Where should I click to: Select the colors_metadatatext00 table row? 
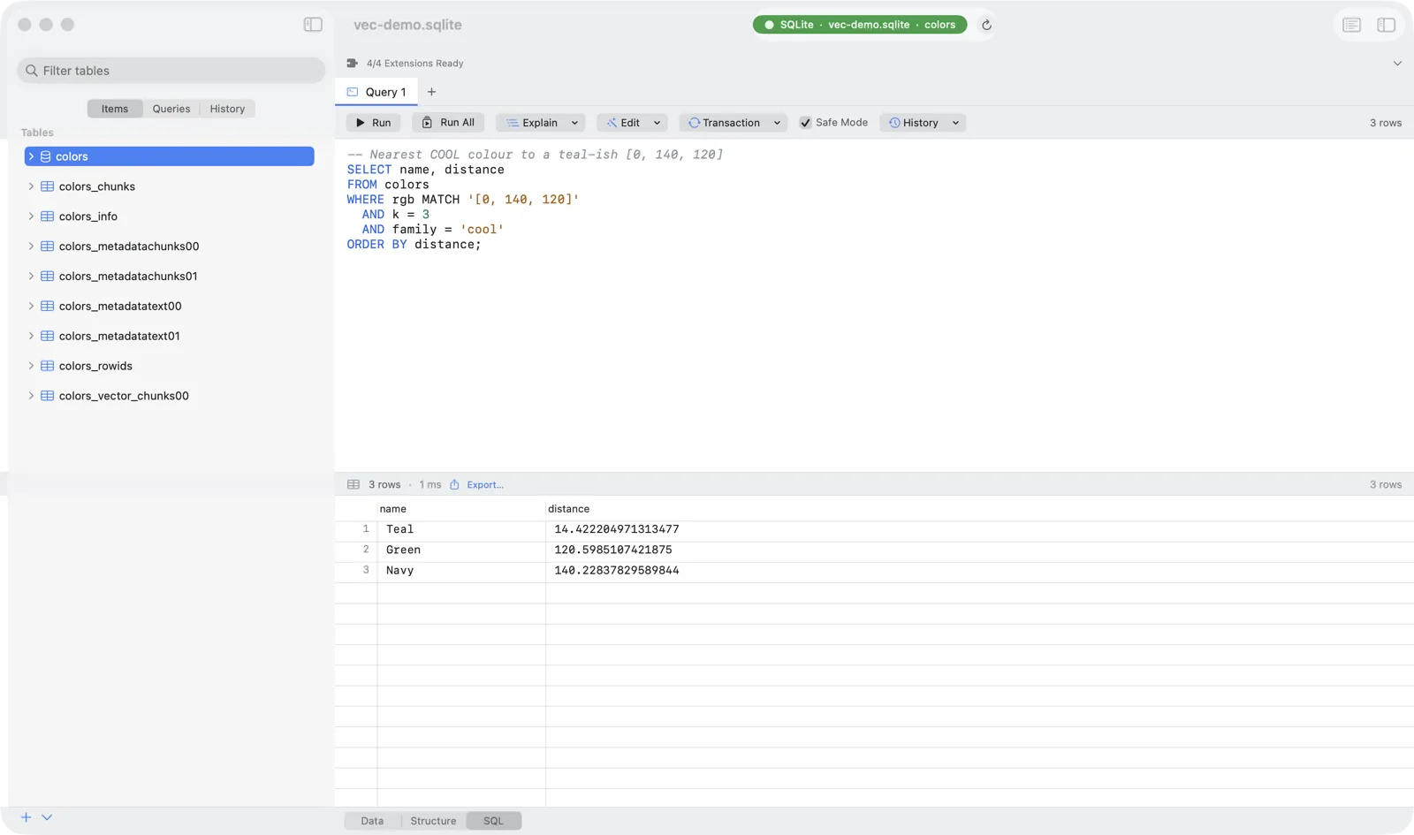coord(170,306)
